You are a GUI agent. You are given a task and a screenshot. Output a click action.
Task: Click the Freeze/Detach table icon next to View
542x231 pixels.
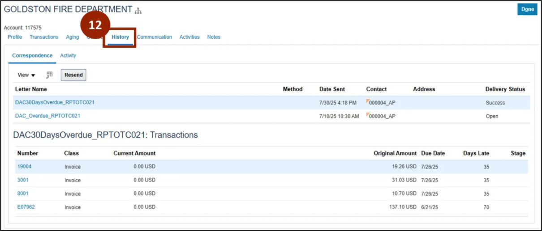[x=50, y=75]
